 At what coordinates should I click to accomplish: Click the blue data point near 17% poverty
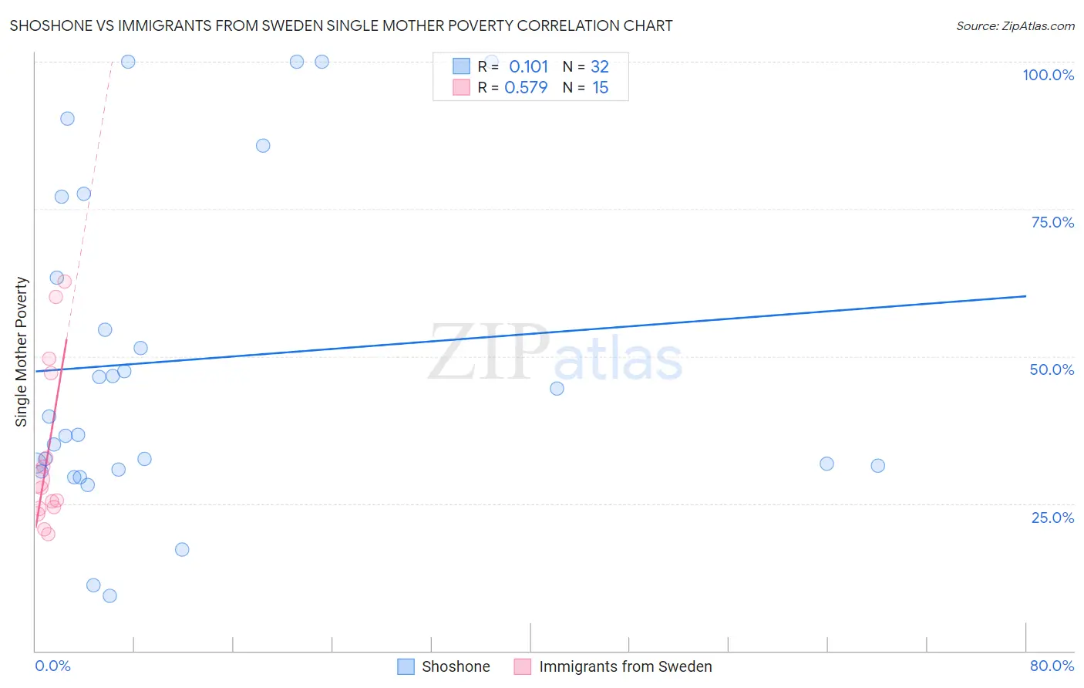182,549
